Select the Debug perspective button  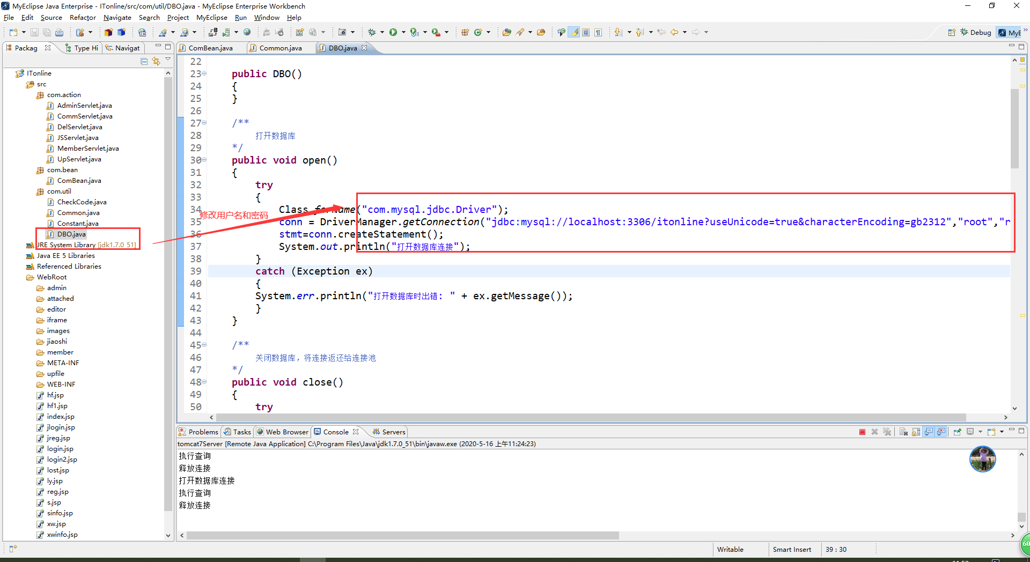click(976, 32)
